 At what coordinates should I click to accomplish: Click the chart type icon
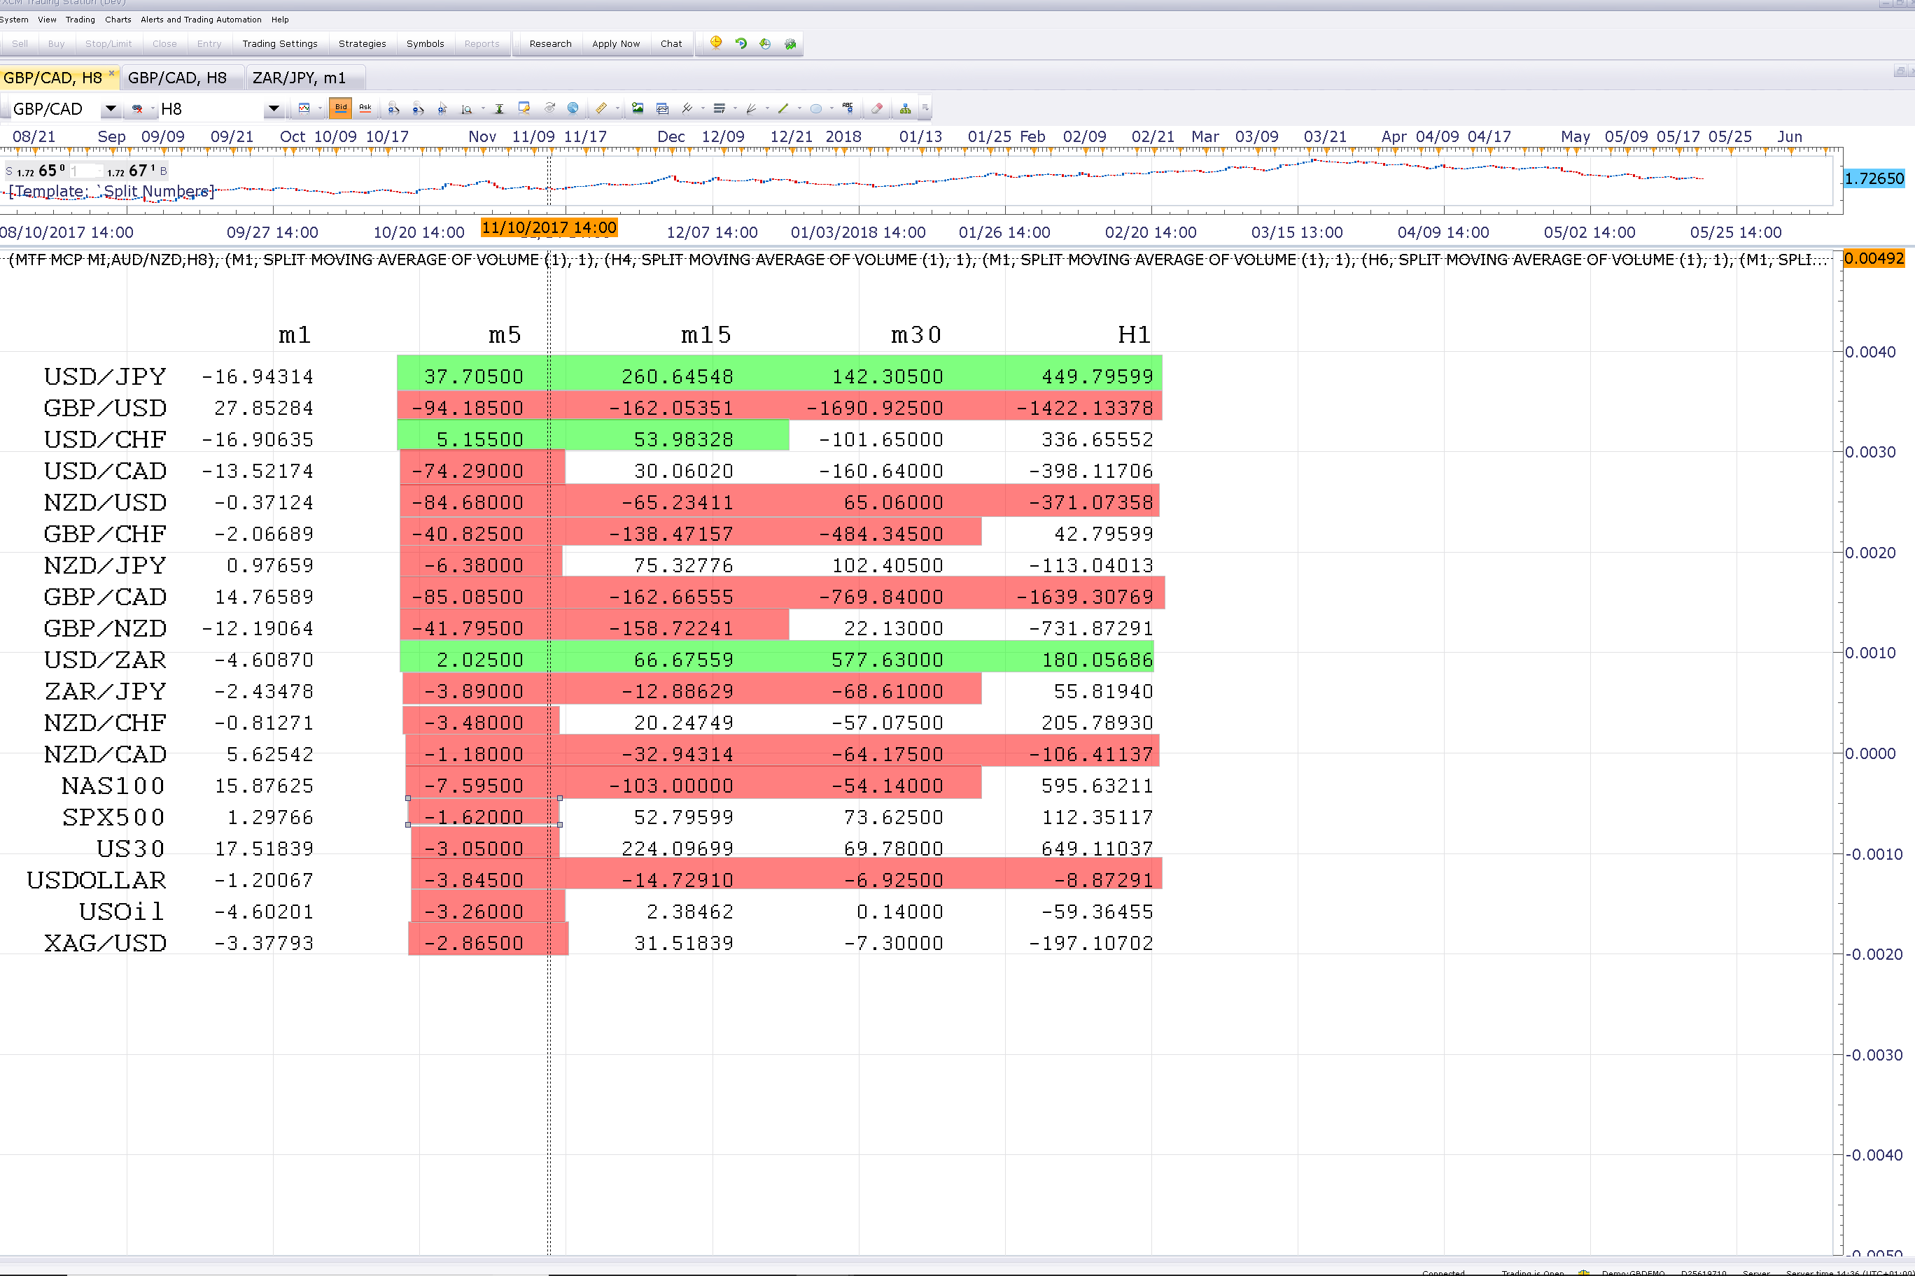304,108
